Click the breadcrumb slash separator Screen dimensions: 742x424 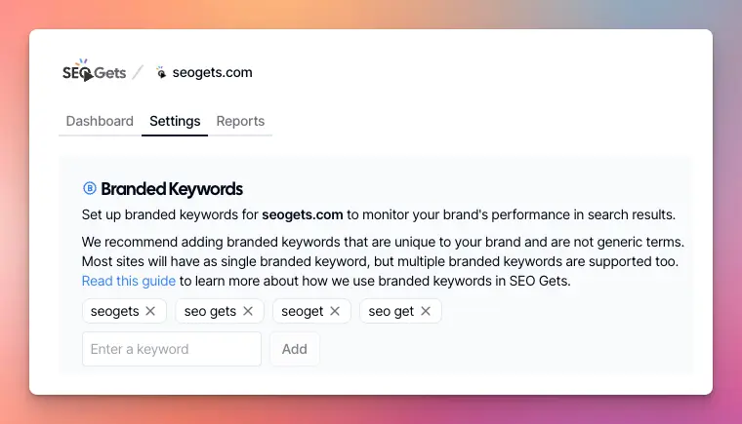click(x=139, y=72)
